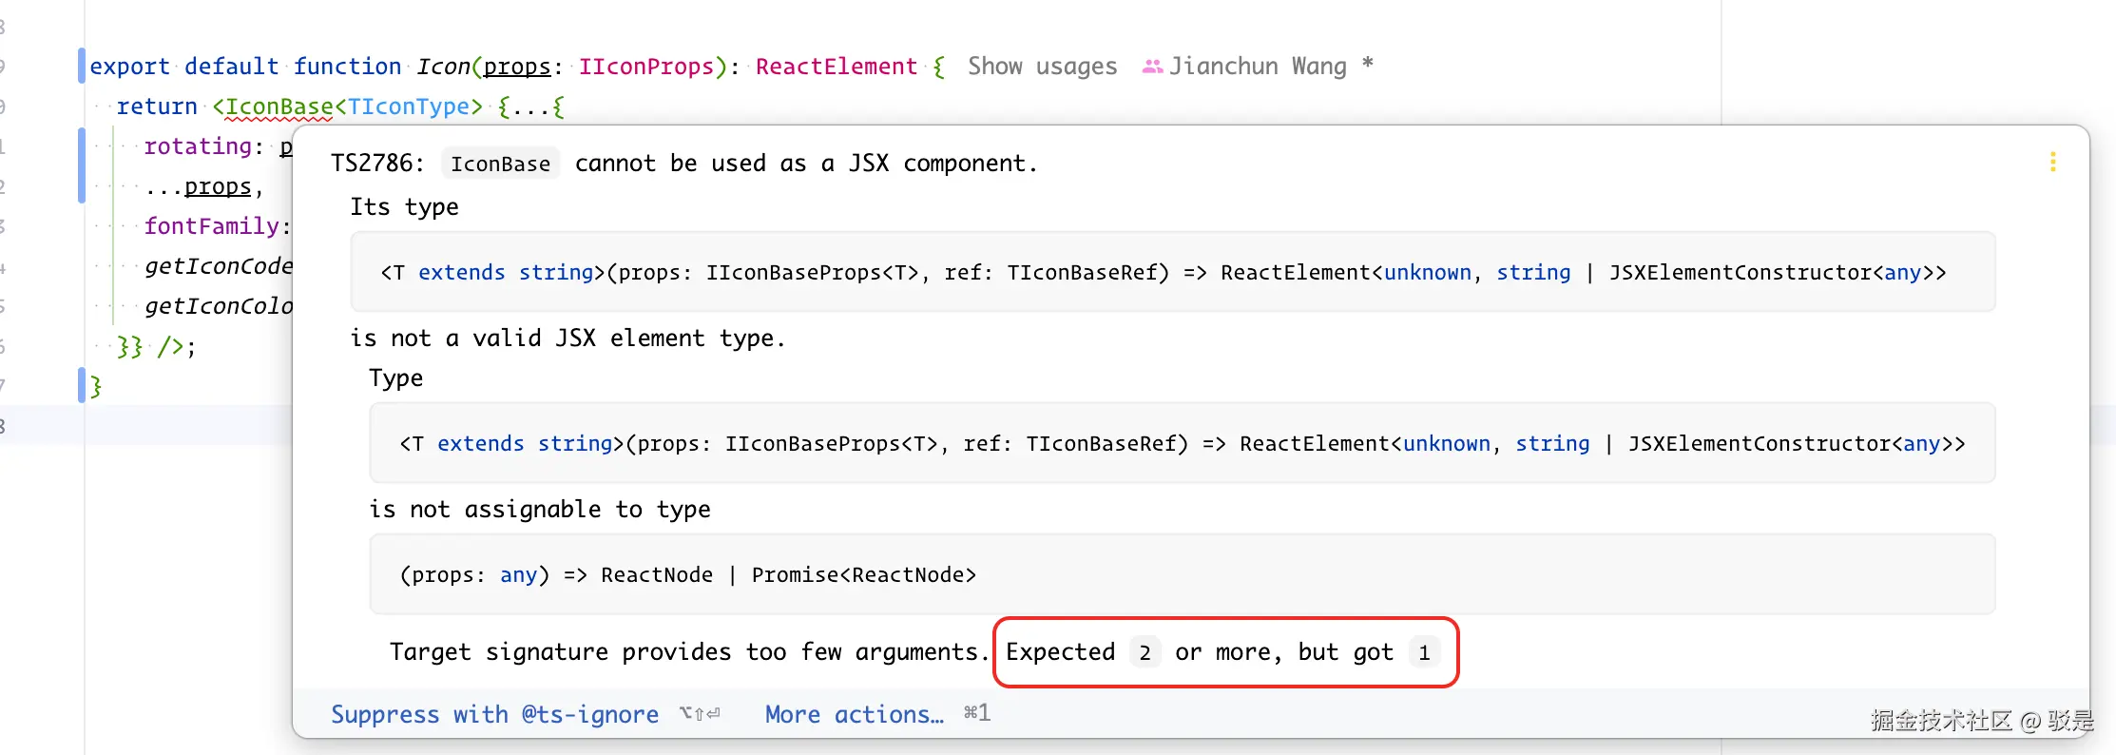Click the (props: any) => ReactNode code block
This screenshot has width=2116, height=755.
[687, 574]
